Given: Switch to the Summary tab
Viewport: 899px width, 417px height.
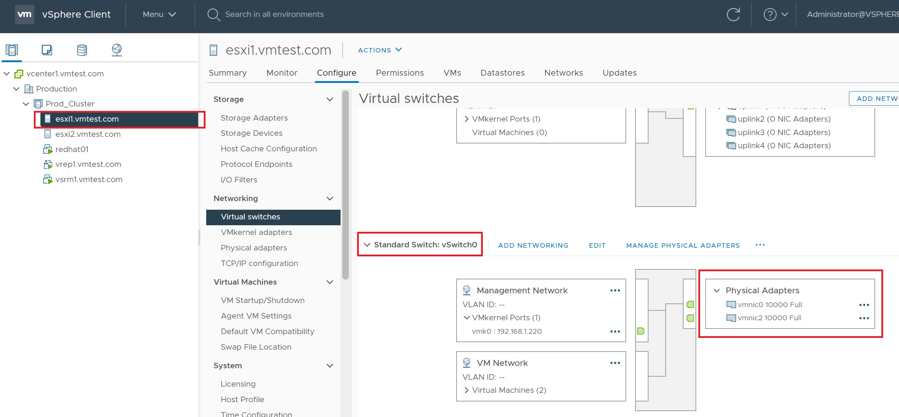Looking at the screenshot, I should pyautogui.click(x=228, y=73).
